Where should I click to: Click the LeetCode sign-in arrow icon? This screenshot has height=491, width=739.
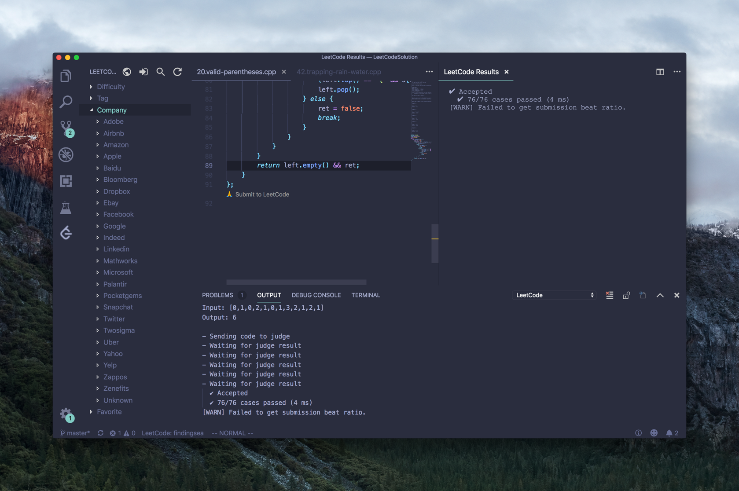click(143, 72)
